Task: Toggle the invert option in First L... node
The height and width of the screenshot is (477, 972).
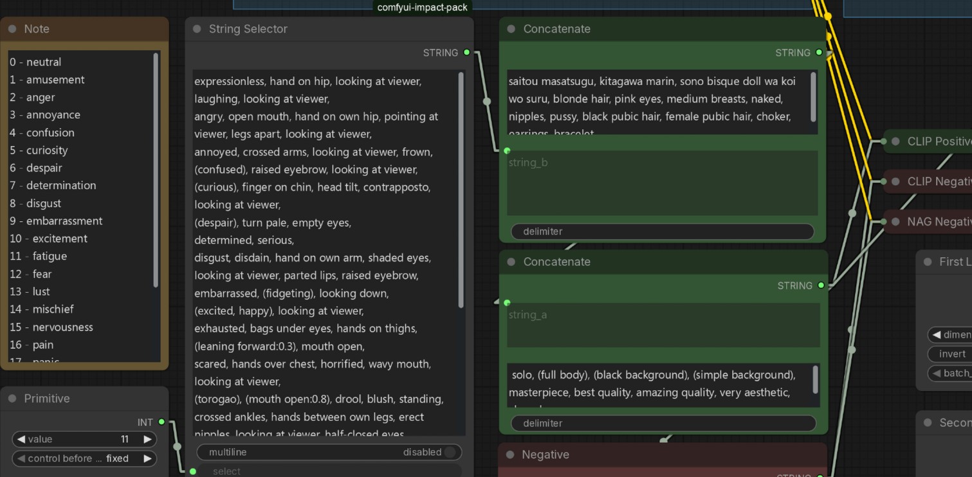Action: coord(949,354)
